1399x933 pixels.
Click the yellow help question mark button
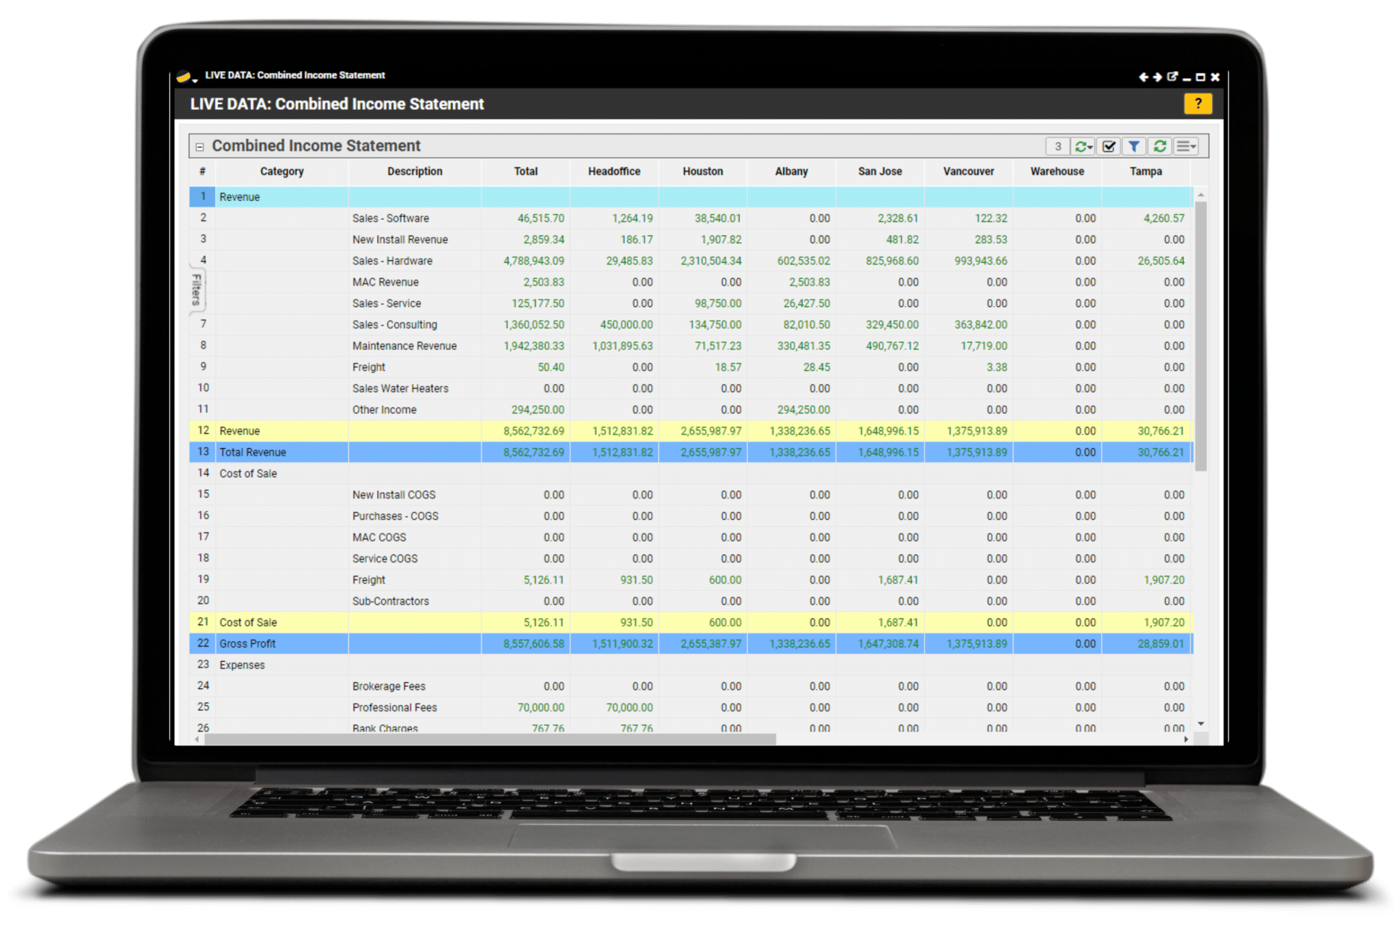pos(1197,104)
